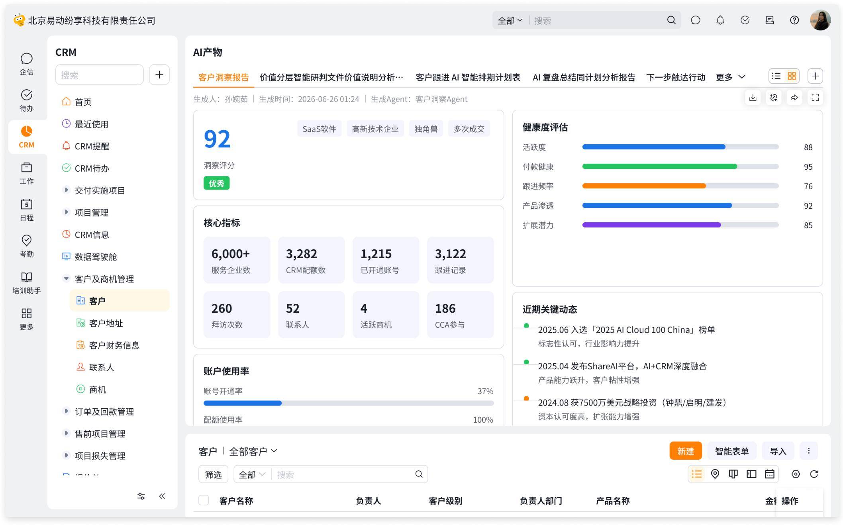Click the orange 新建 button
The height and width of the screenshot is (525, 843).
[685, 451]
